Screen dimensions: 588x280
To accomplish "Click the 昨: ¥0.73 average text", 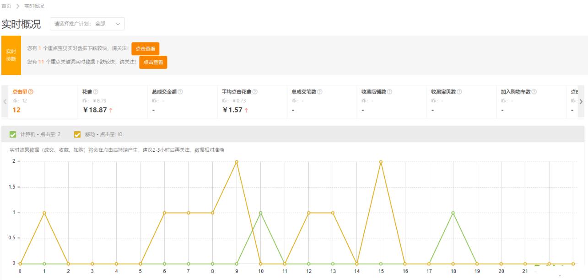I will [x=234, y=100].
